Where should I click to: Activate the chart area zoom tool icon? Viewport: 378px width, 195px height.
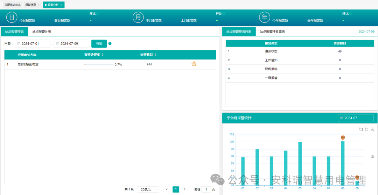pos(361,130)
